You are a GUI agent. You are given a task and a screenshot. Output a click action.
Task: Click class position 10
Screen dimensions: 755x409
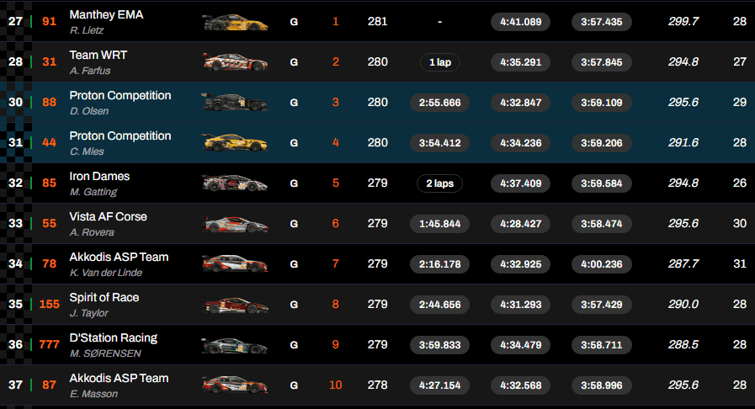[x=336, y=385]
